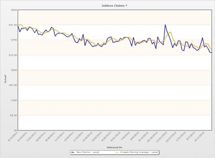
Task: Click the New Claims legend marker icon
Action: [x=73, y=152]
